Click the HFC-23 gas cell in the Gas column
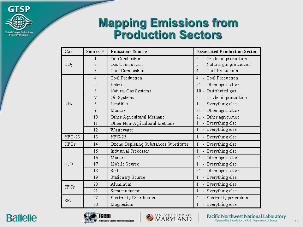This screenshot has height=227, width=303. click(72, 137)
